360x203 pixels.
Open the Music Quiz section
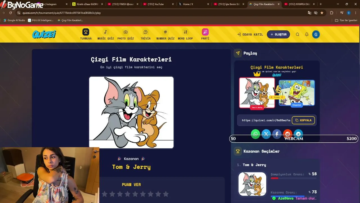[x=105, y=34]
